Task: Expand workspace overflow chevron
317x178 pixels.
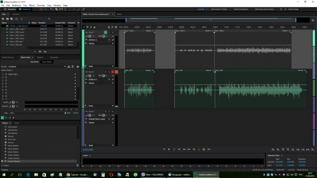Action: (x=281, y=9)
